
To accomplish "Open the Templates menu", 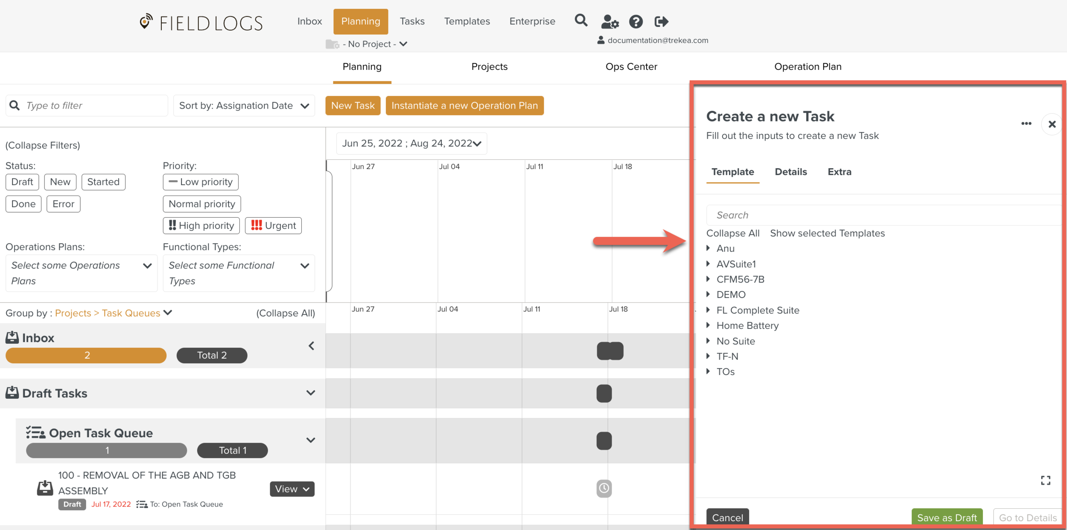I will [467, 21].
